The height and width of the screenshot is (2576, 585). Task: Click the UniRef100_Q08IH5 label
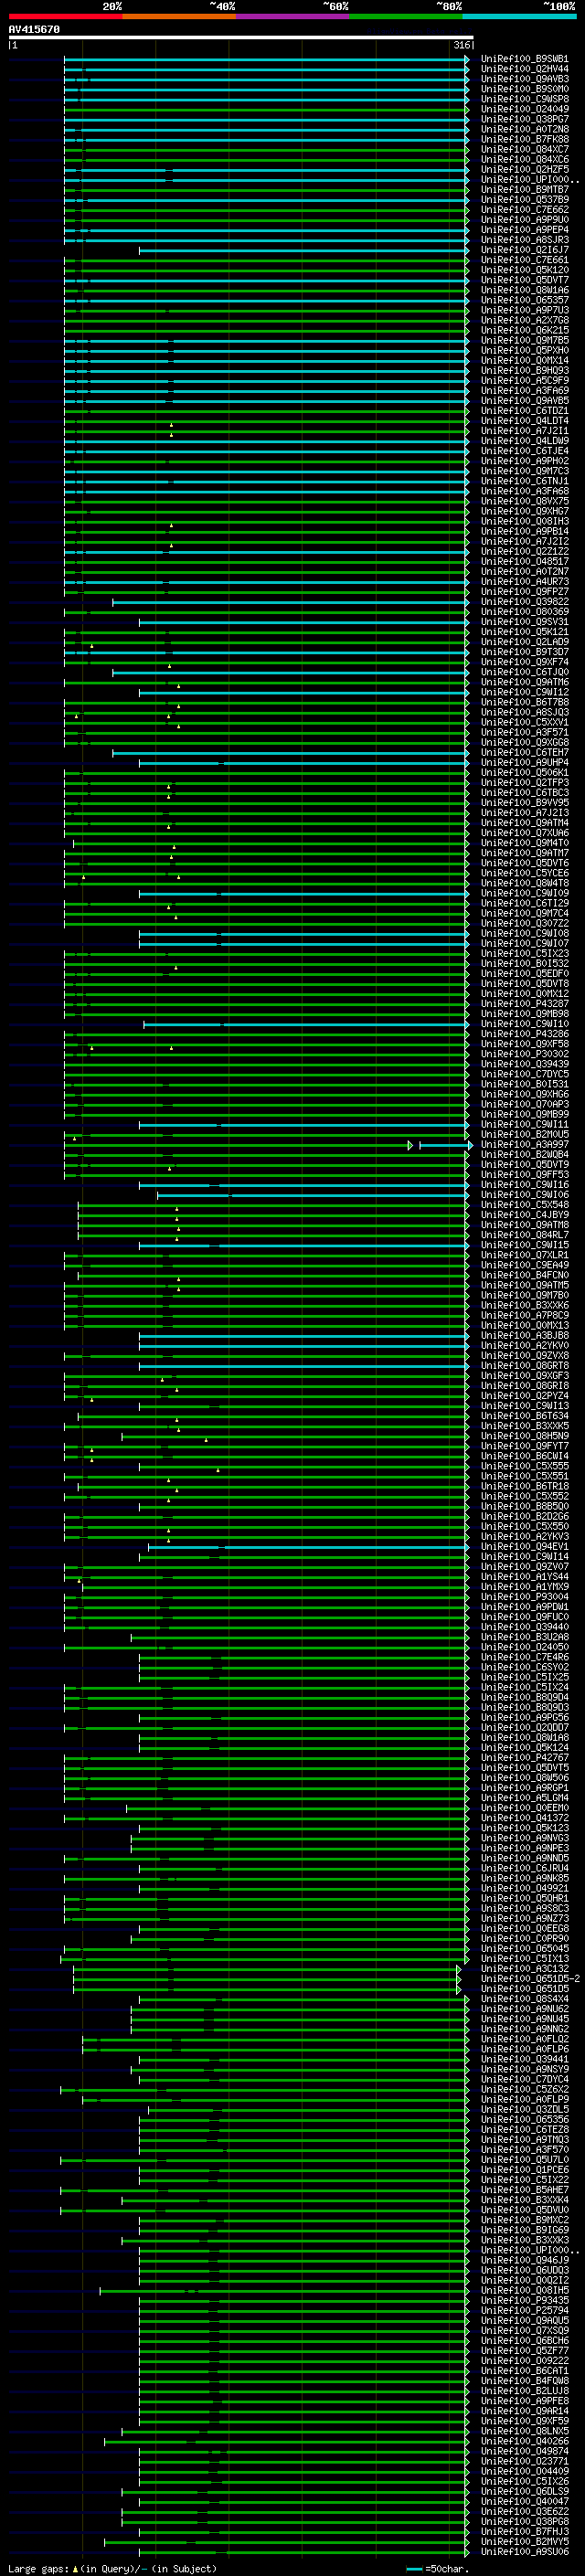pos(525,2291)
